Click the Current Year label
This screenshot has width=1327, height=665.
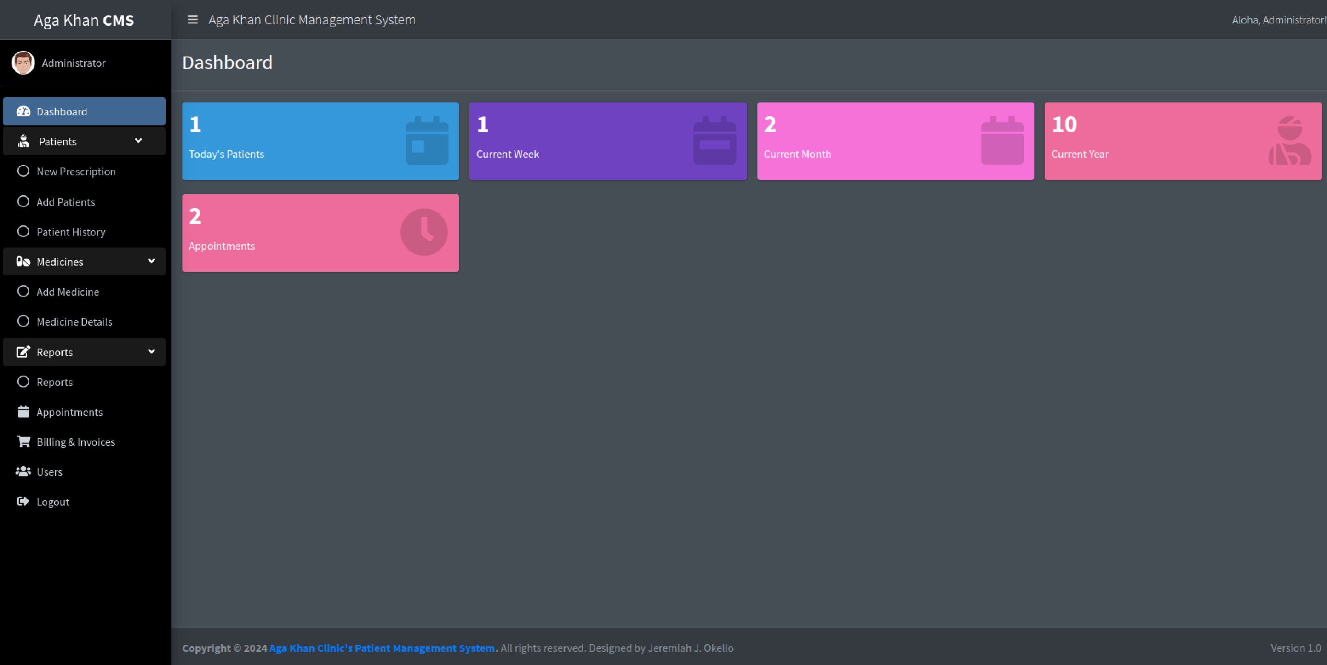1080,154
